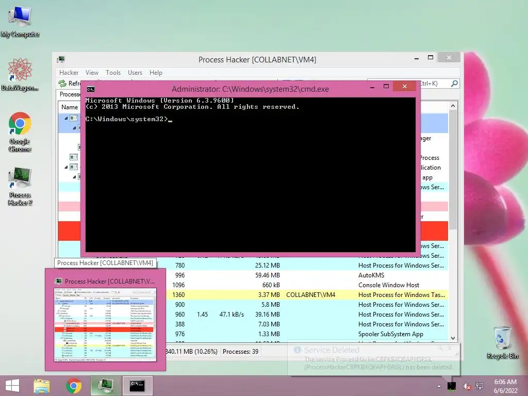Screen dimensions: 528x396
Task: Launch Google Chrome desktop shortcut
Action: 20,131
